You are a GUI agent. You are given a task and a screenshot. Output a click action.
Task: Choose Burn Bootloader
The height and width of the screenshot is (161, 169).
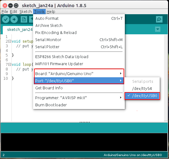tap(79, 105)
